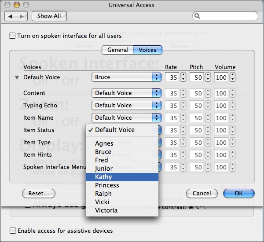Click the Content row rate stepper

click(183, 93)
